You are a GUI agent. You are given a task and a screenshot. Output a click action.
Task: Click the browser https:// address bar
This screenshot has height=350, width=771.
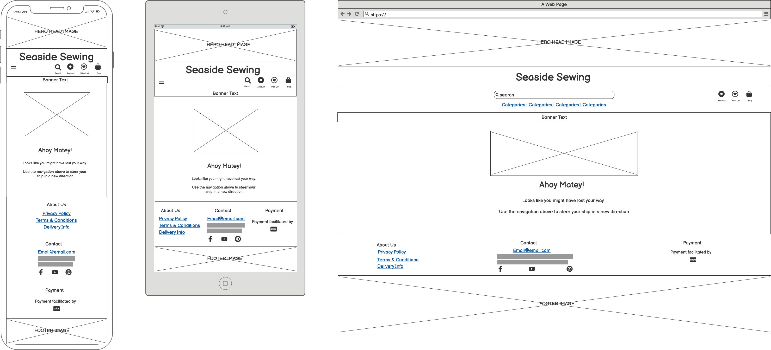pyautogui.click(x=563, y=14)
